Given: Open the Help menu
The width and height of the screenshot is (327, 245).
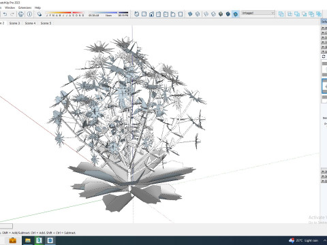Looking at the screenshot, I should [37, 7].
